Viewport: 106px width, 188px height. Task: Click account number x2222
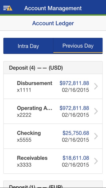point(24,115)
